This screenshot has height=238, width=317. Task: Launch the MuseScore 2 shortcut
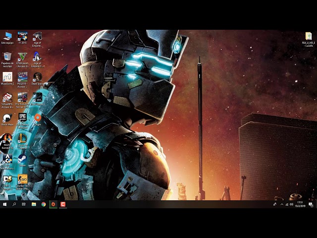pyautogui.click(x=7, y=78)
